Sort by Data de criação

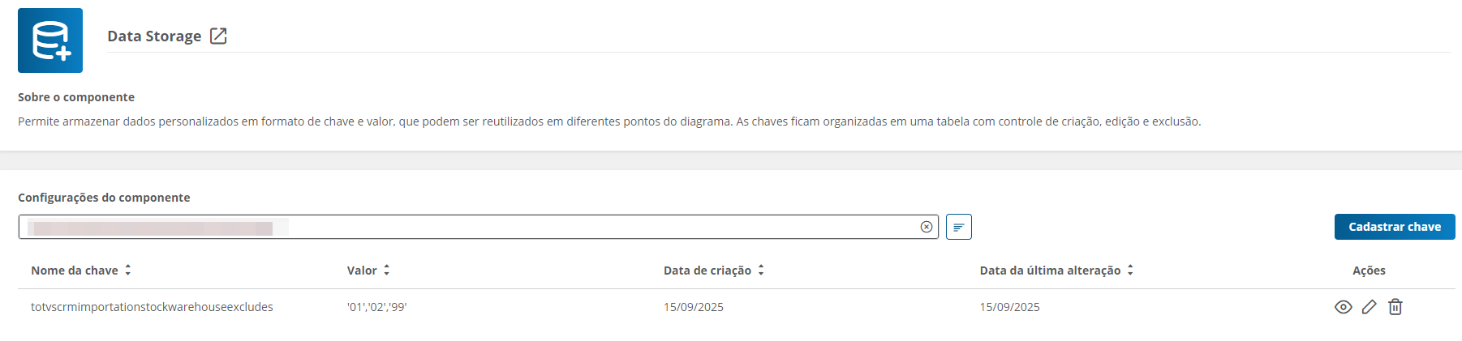click(761, 271)
